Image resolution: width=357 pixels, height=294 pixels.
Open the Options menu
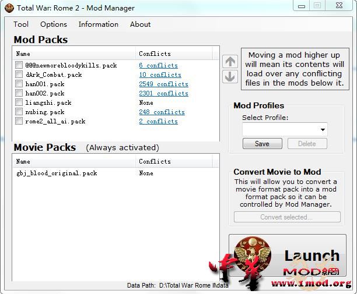click(54, 24)
